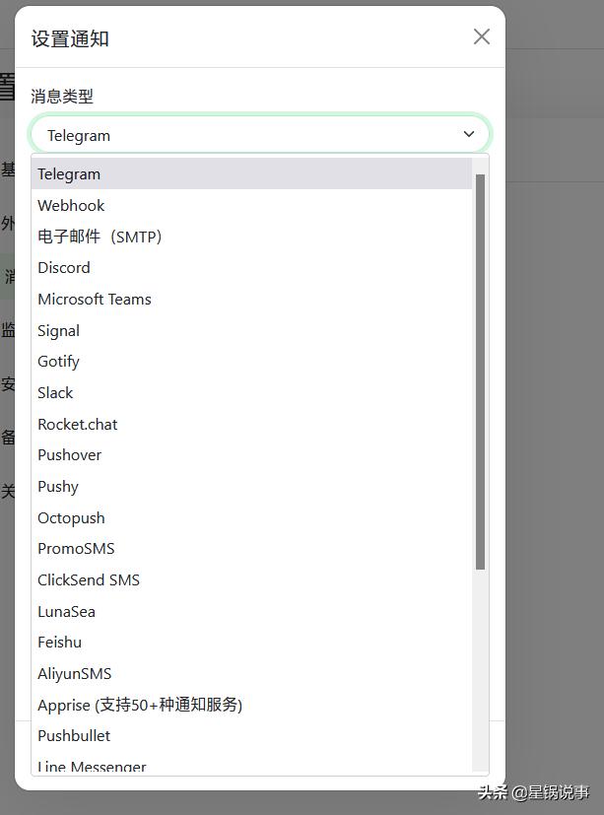The width and height of the screenshot is (604, 815).
Task: Select Slack as the message type
Action: [251, 392]
